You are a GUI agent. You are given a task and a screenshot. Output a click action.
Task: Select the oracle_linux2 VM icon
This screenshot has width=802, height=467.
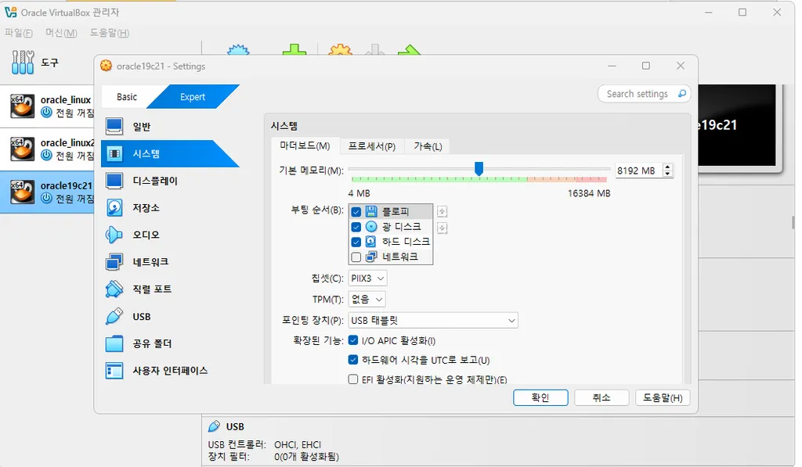tap(23, 149)
